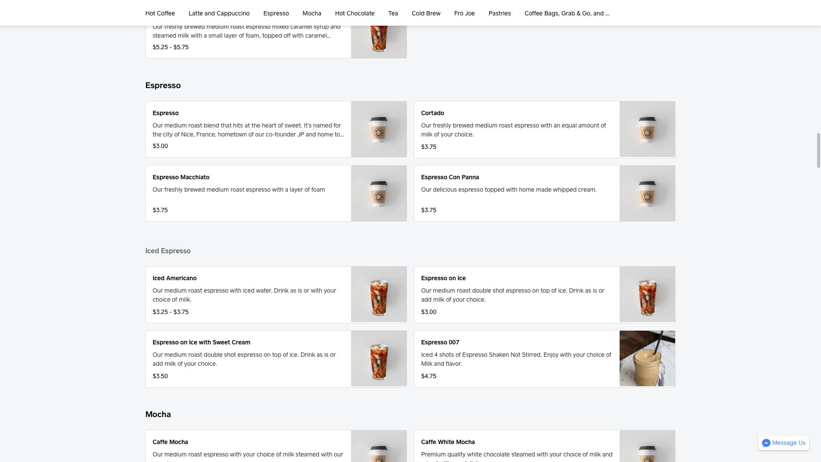Select the Cortado coffee cup image

pos(647,129)
